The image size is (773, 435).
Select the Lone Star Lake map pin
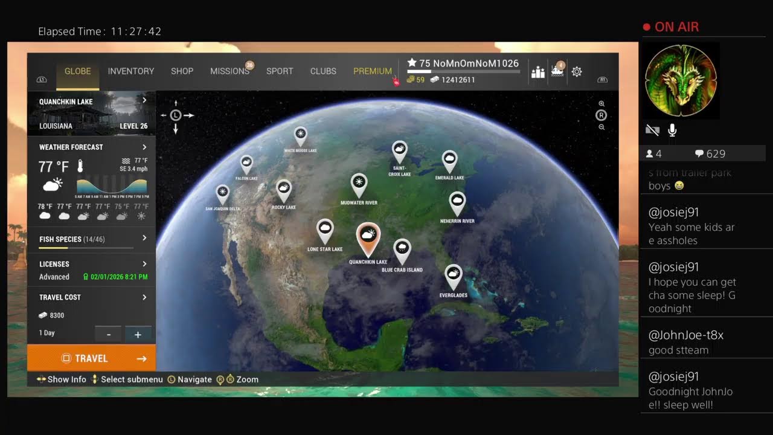click(x=325, y=231)
